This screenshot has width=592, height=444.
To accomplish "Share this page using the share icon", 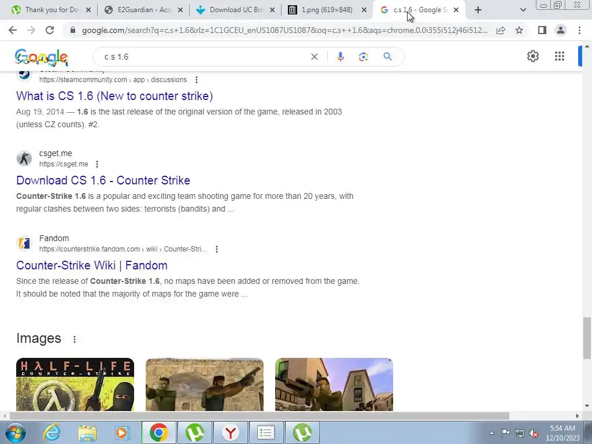I will (501, 30).
